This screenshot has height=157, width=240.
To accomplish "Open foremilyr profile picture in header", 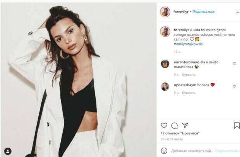I will [165, 12].
